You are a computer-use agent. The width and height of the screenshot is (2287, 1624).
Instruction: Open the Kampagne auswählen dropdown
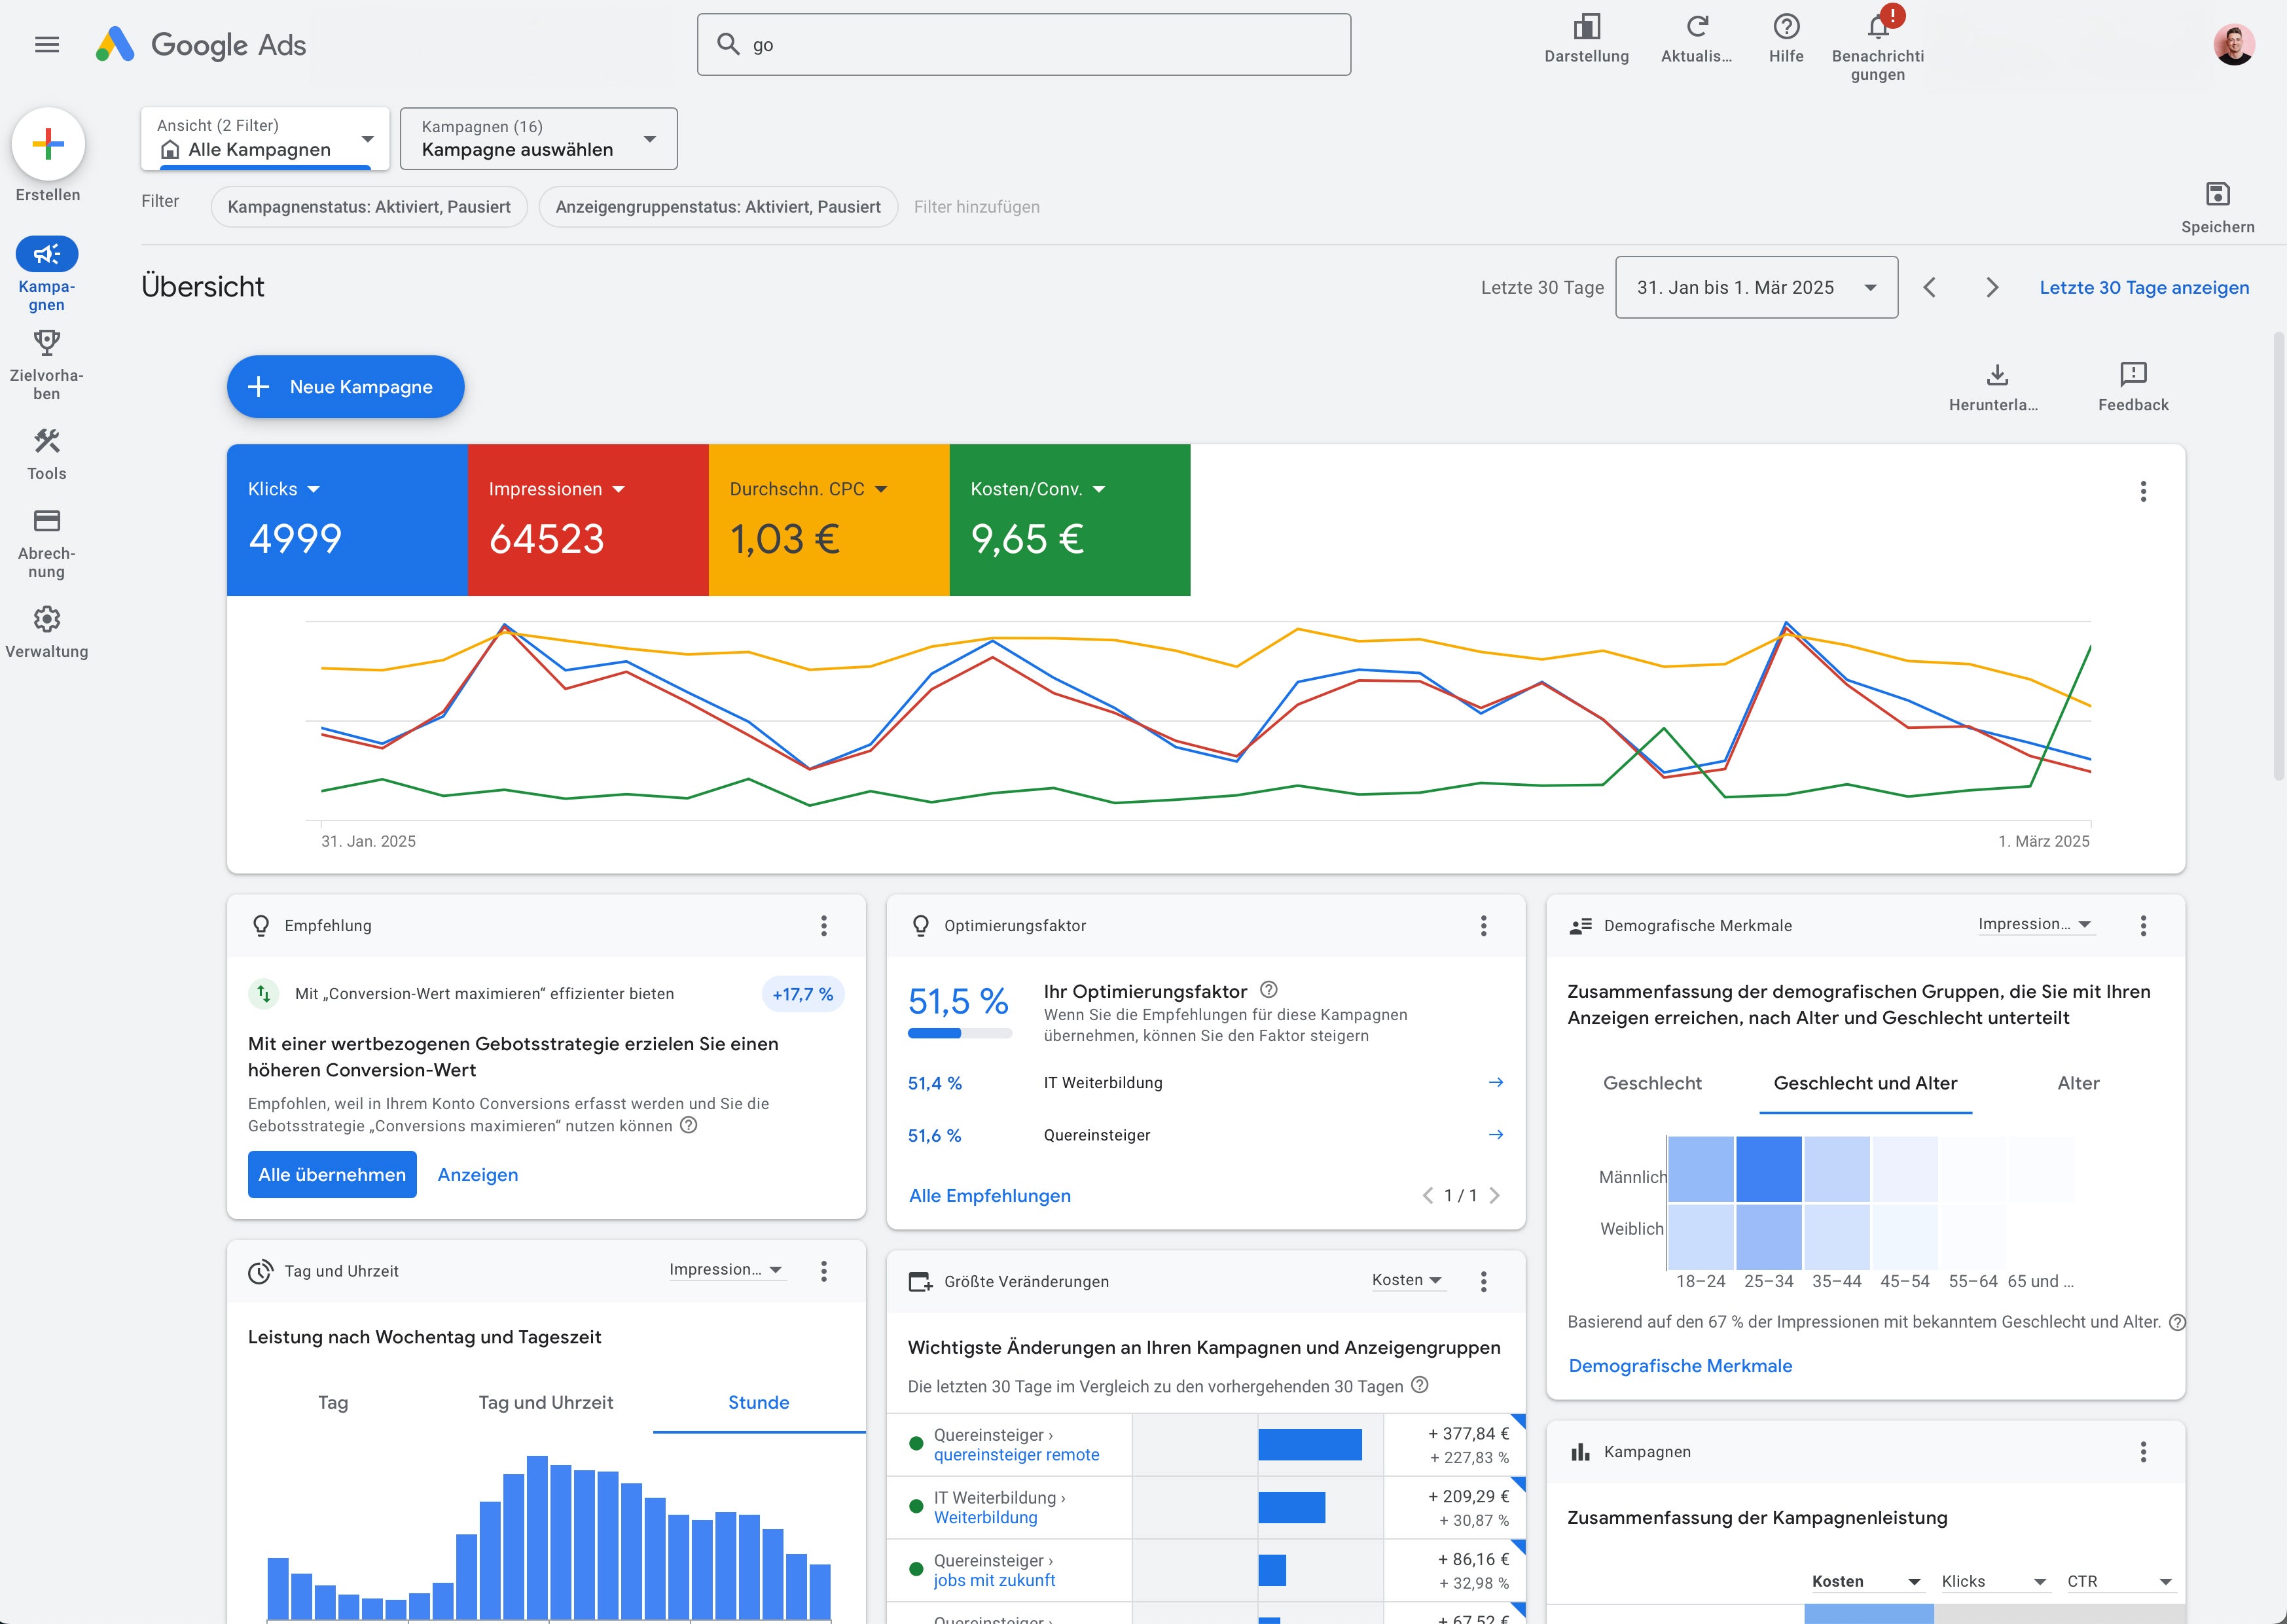point(538,139)
